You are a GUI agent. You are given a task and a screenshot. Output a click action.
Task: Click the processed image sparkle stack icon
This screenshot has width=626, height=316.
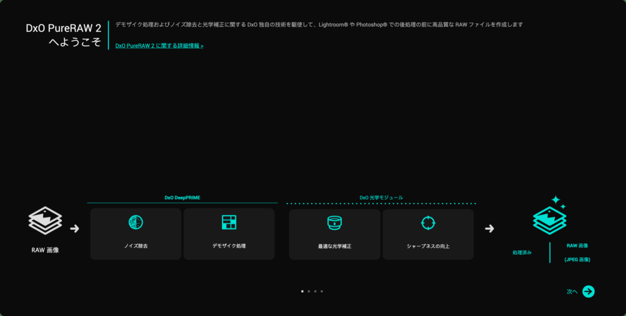click(x=550, y=215)
